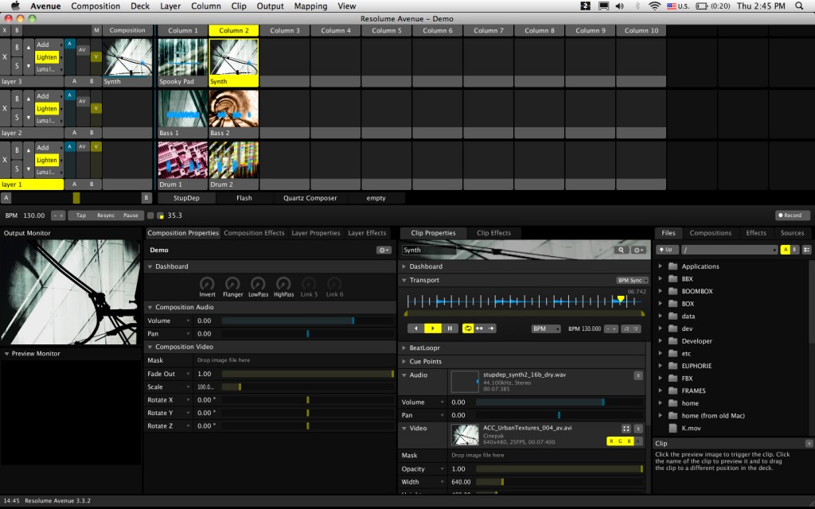Toggle the Record button

click(790, 215)
